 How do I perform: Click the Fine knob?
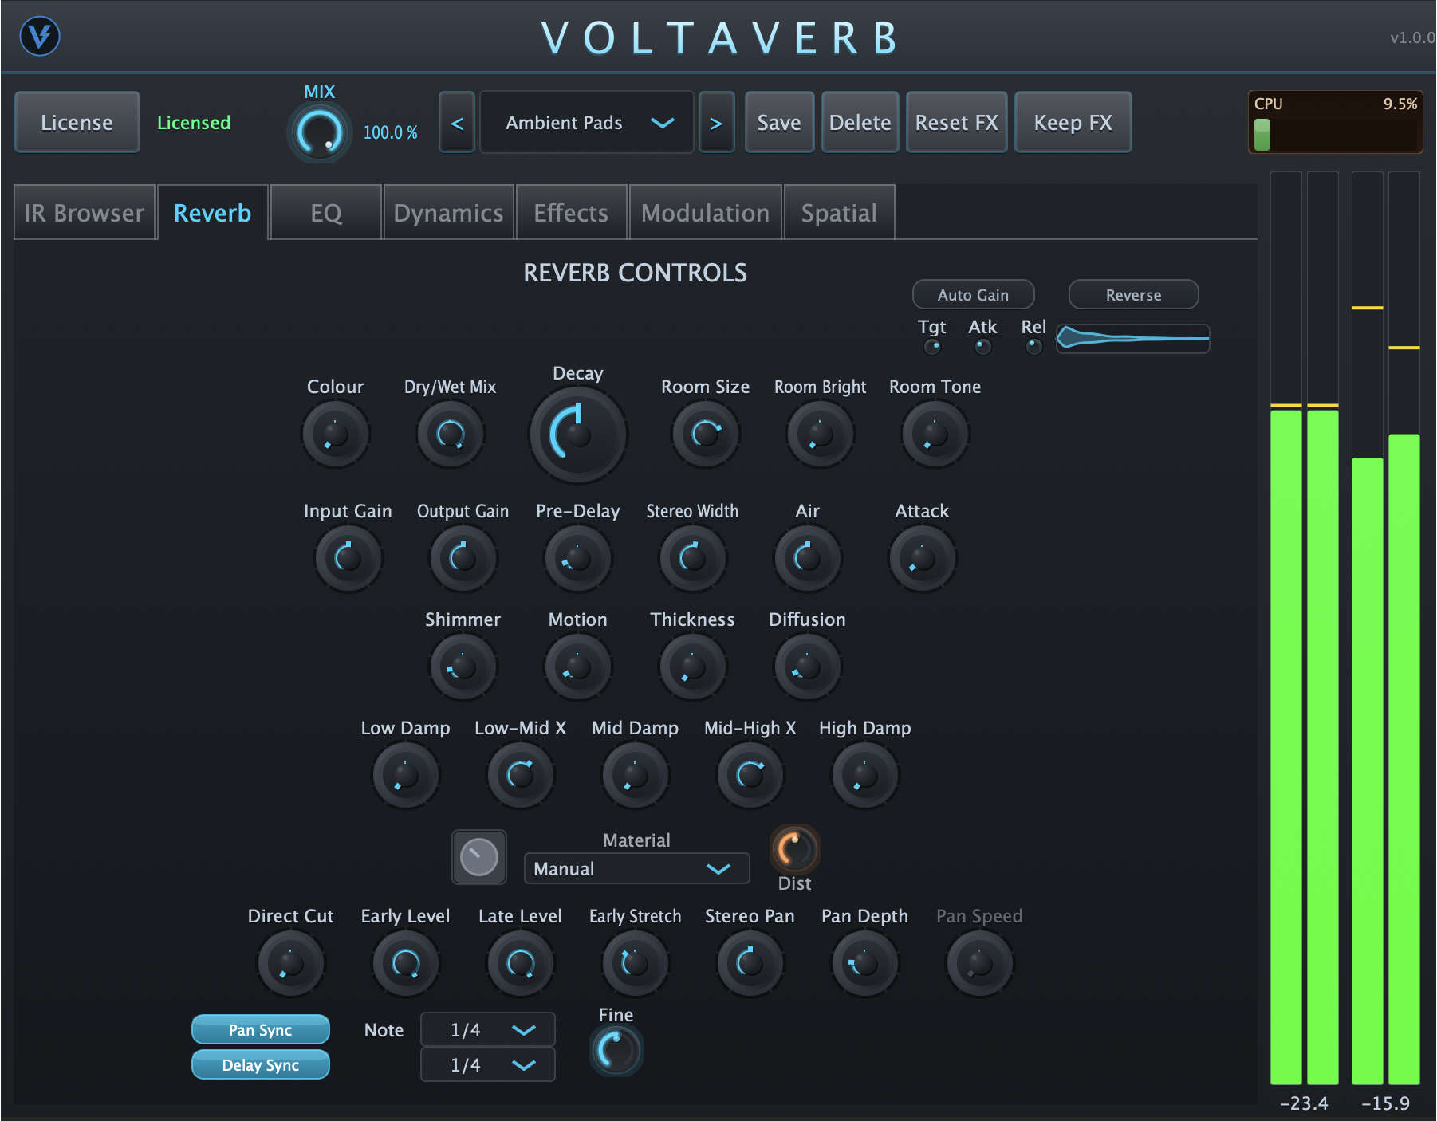click(x=616, y=1051)
